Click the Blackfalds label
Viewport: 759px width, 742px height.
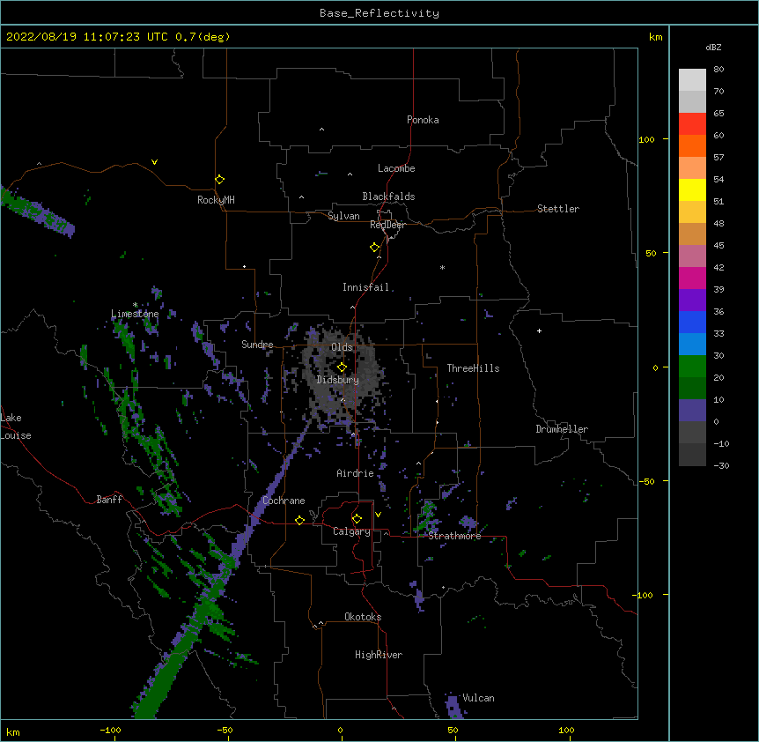tap(388, 197)
